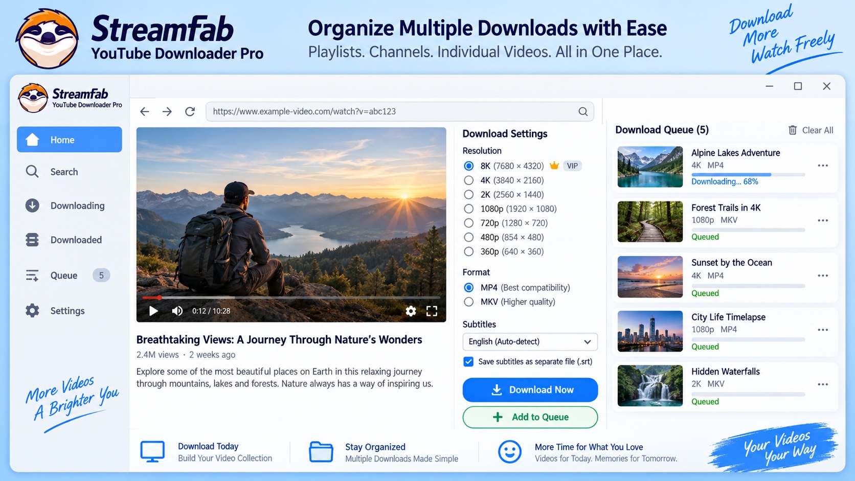Click the Alpine Lakes Adventure download progress bar
855x481 pixels.
pyautogui.click(x=748, y=175)
